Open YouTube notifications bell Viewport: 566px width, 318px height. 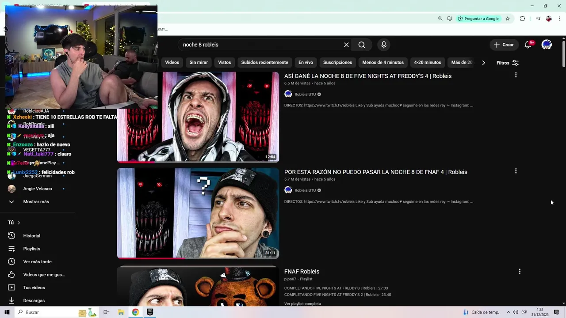click(528, 45)
